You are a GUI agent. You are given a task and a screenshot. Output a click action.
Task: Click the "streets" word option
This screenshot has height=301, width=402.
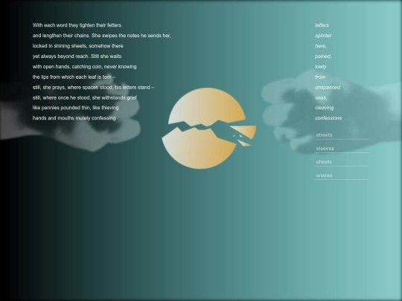(342, 135)
